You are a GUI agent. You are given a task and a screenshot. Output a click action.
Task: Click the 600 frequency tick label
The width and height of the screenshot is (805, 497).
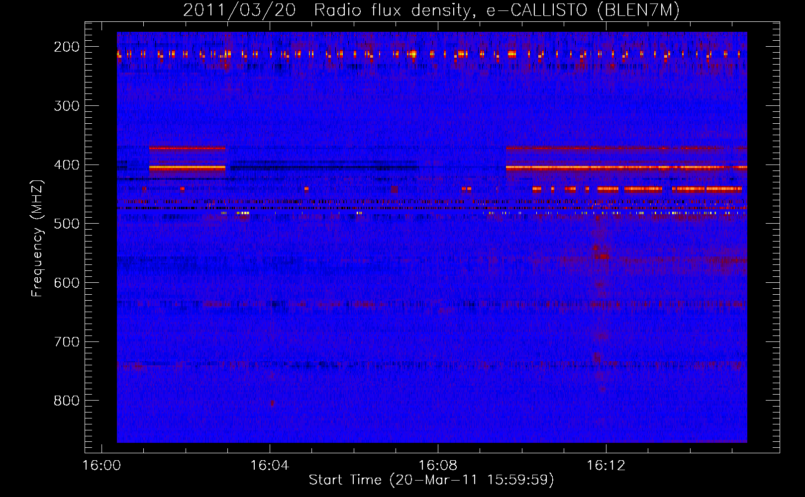66,283
